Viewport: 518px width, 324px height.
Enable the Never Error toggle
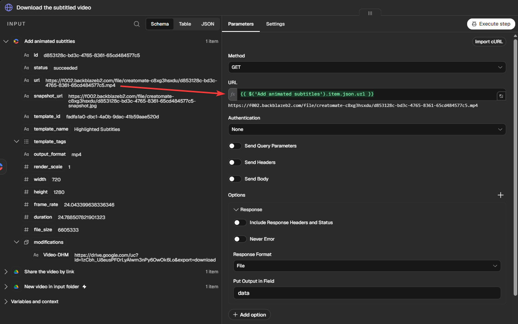point(240,239)
